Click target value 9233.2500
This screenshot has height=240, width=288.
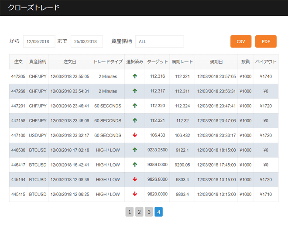(158, 150)
